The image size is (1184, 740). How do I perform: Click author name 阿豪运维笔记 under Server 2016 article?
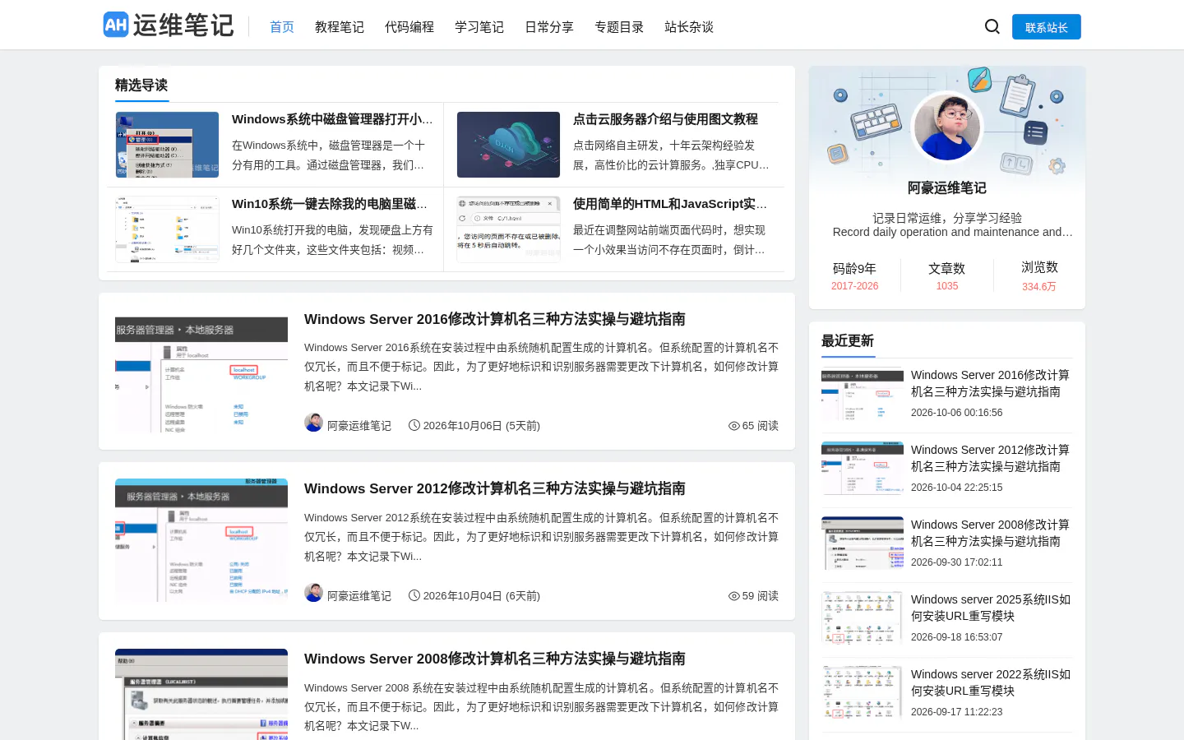359,426
